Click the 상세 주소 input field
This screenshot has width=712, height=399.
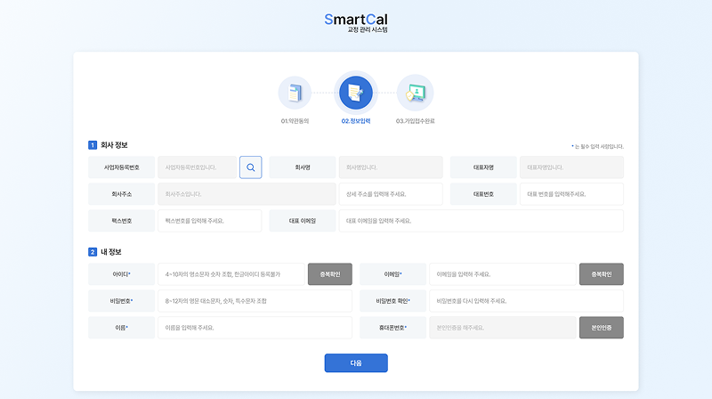(390, 194)
